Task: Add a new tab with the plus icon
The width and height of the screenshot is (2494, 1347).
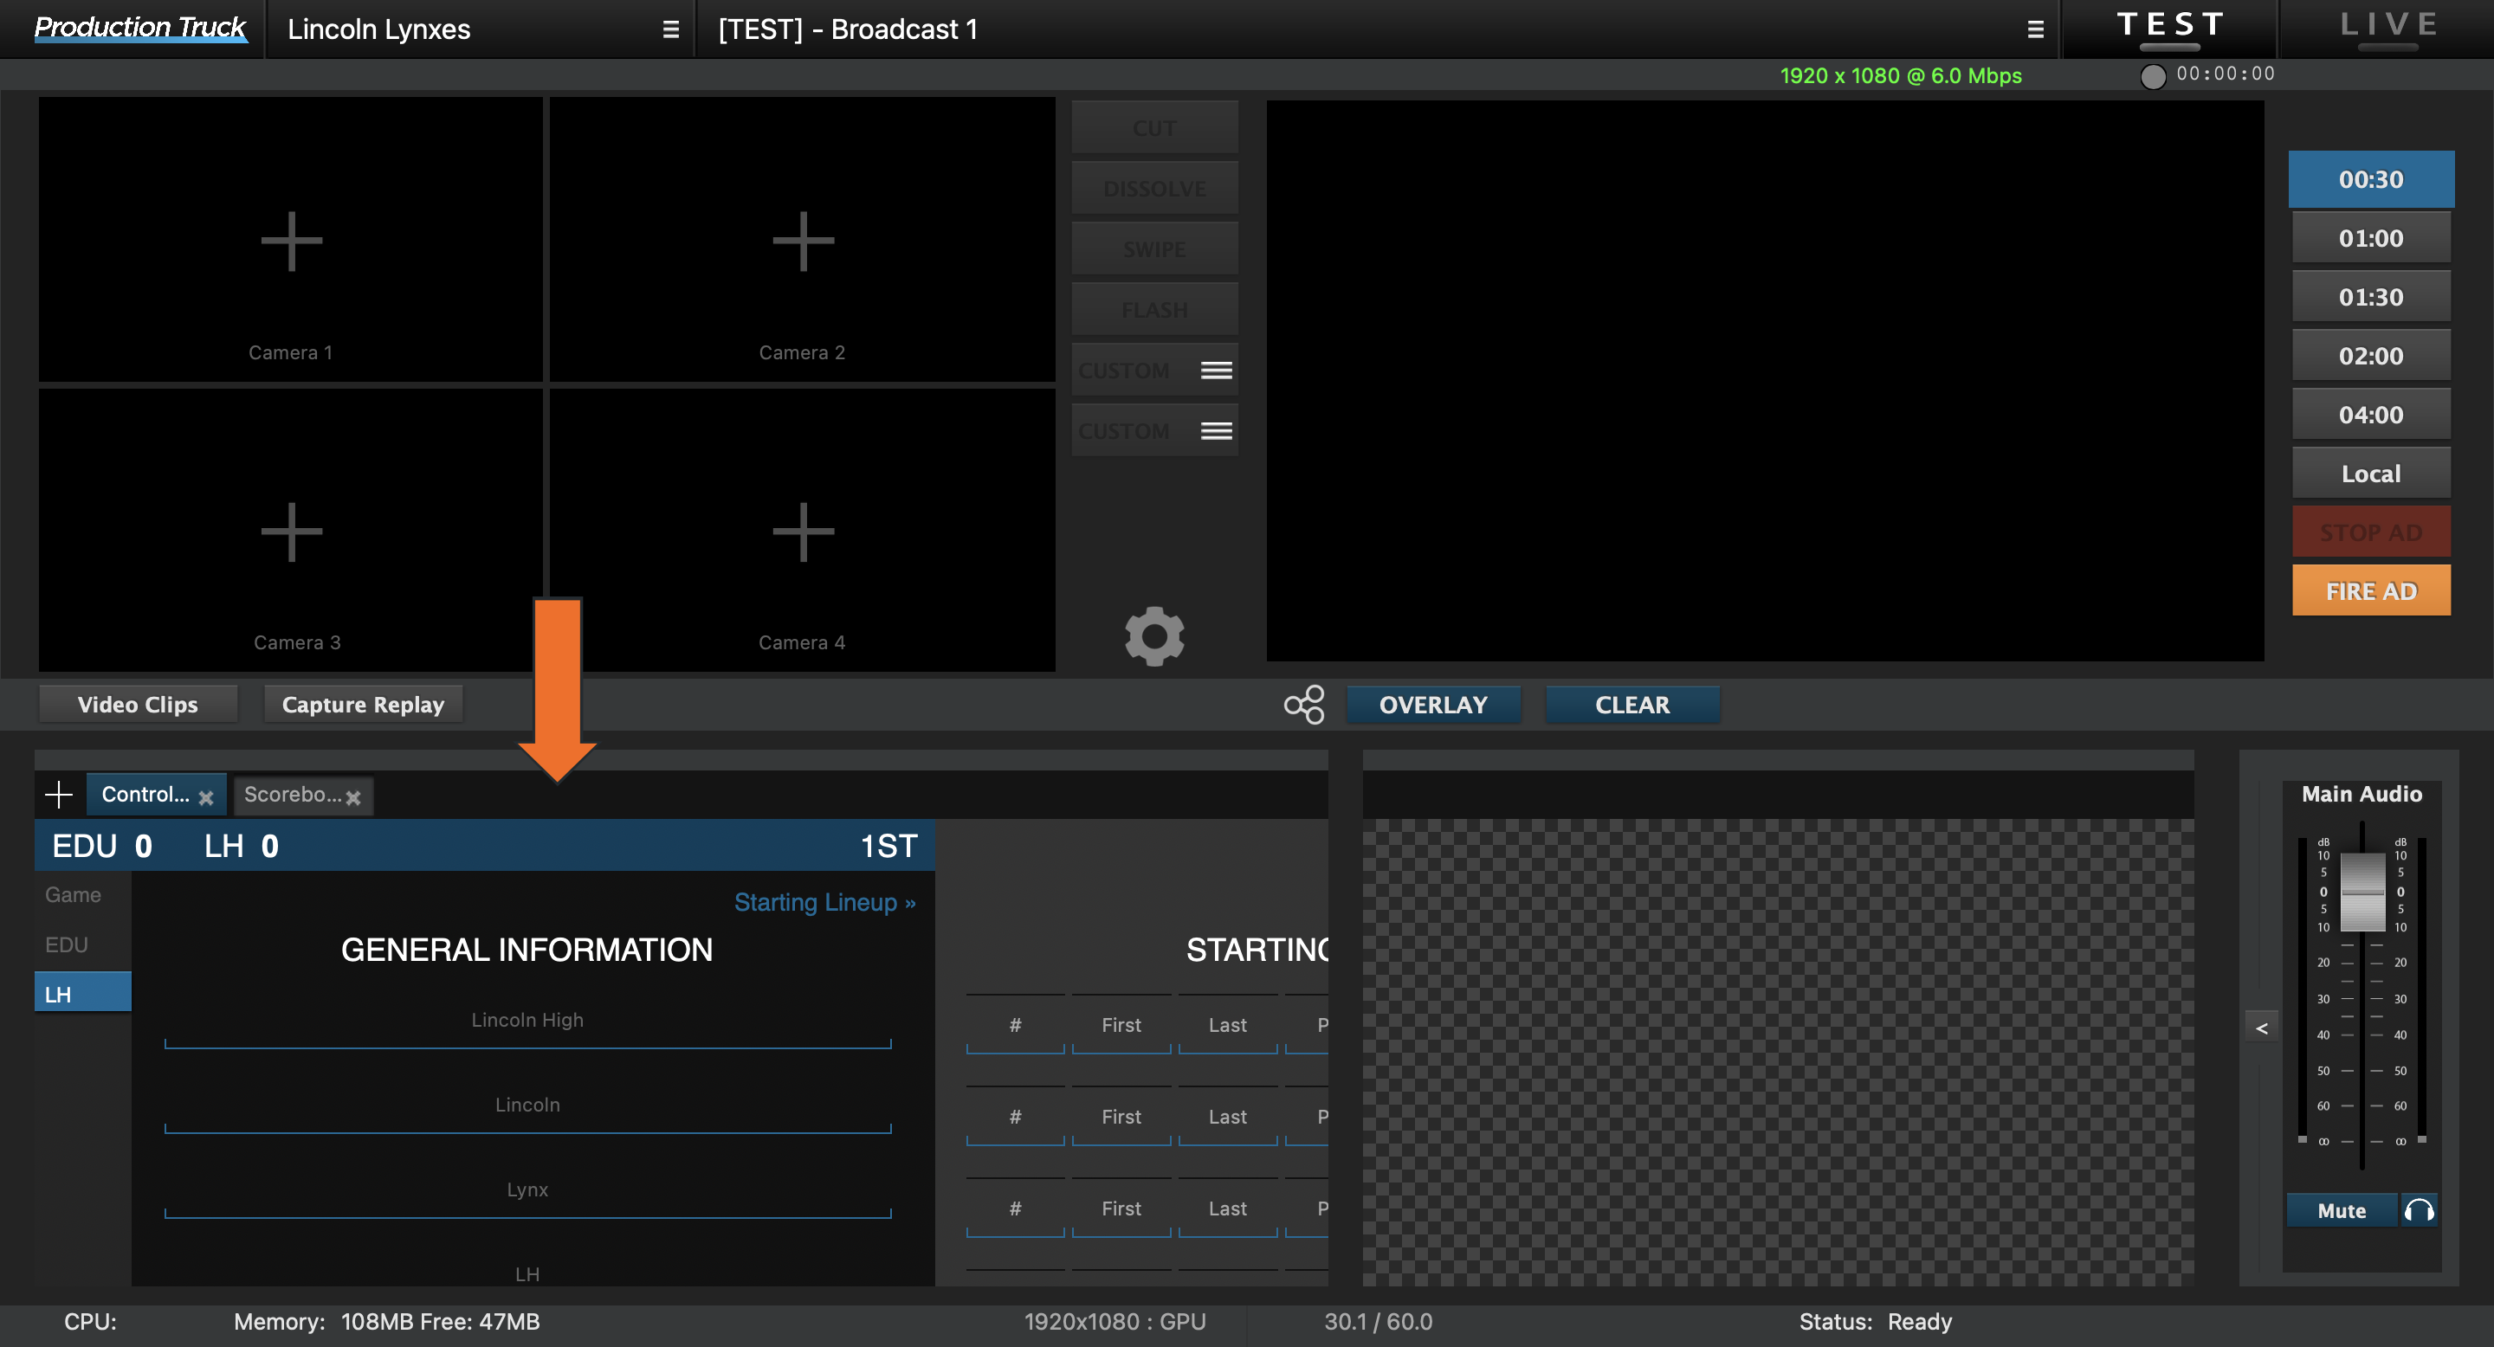Action: click(59, 795)
